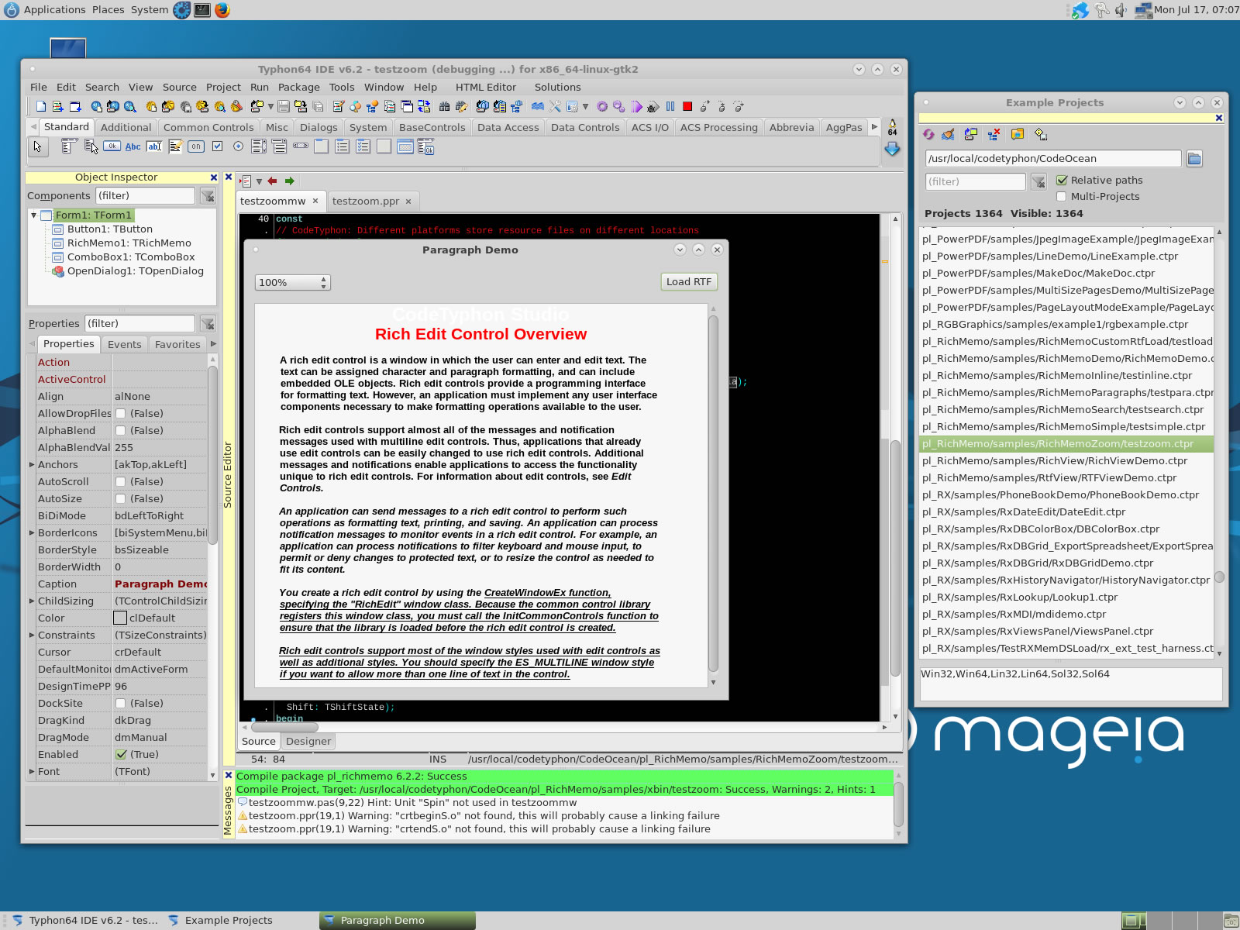
Task: Toggle the AllowDropFiles checkbox
Action: (121, 413)
